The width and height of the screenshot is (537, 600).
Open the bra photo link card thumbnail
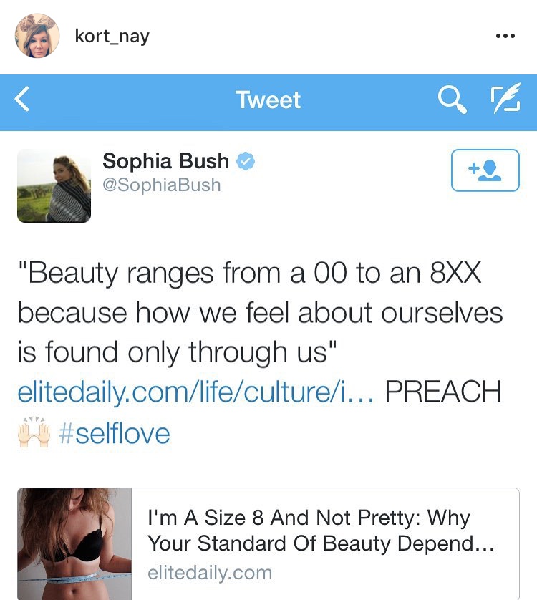point(74,544)
